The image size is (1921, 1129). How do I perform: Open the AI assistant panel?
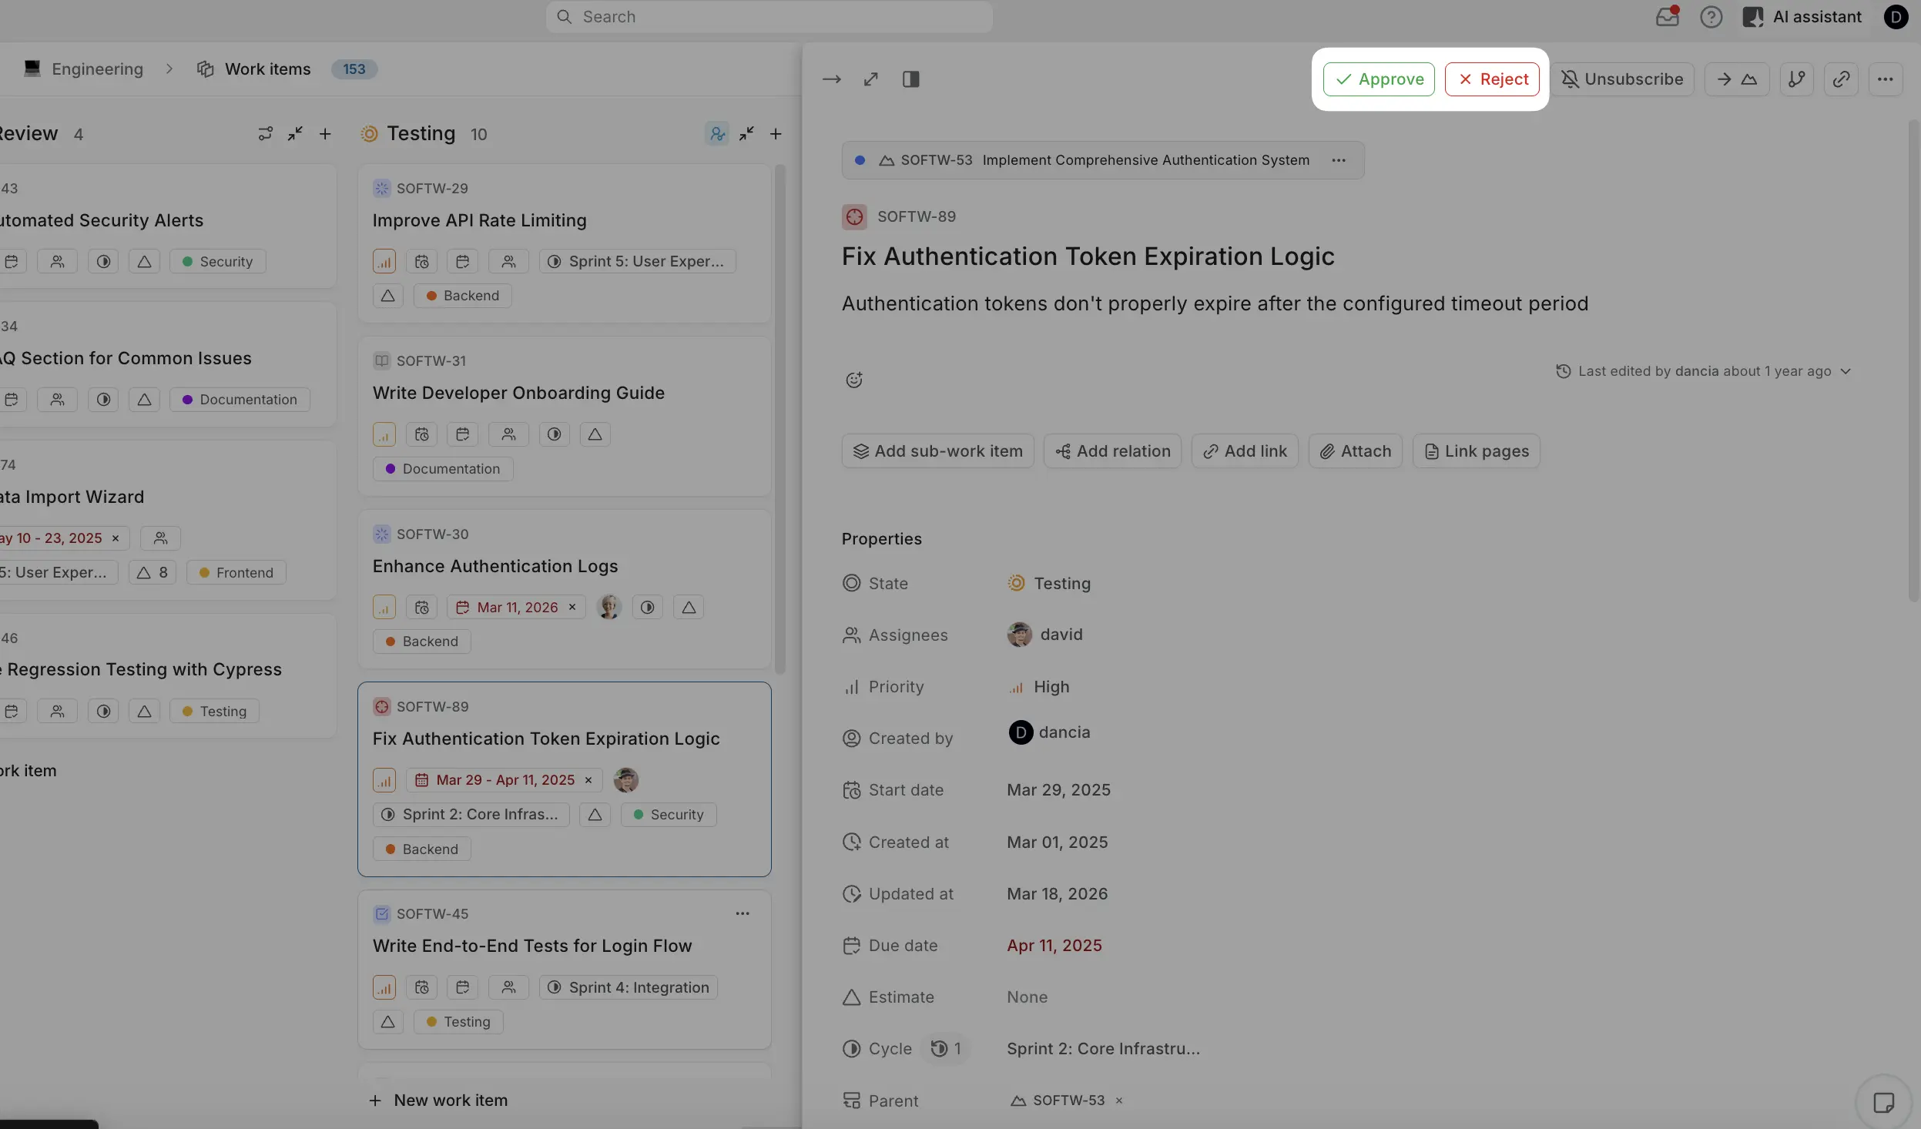click(1803, 16)
